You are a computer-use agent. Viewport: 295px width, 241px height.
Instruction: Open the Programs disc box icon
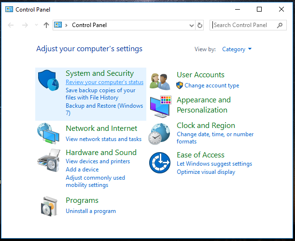click(x=49, y=206)
